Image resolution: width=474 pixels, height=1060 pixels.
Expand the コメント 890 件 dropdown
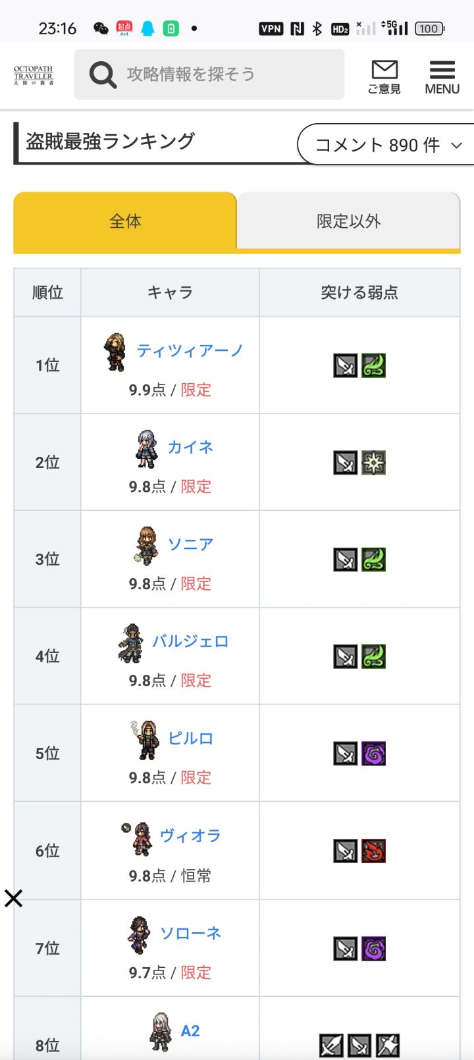388,145
